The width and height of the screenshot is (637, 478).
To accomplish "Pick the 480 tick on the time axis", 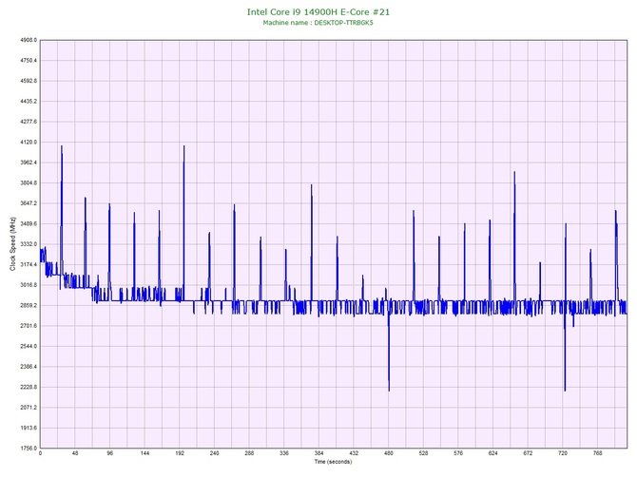I will coord(389,453).
